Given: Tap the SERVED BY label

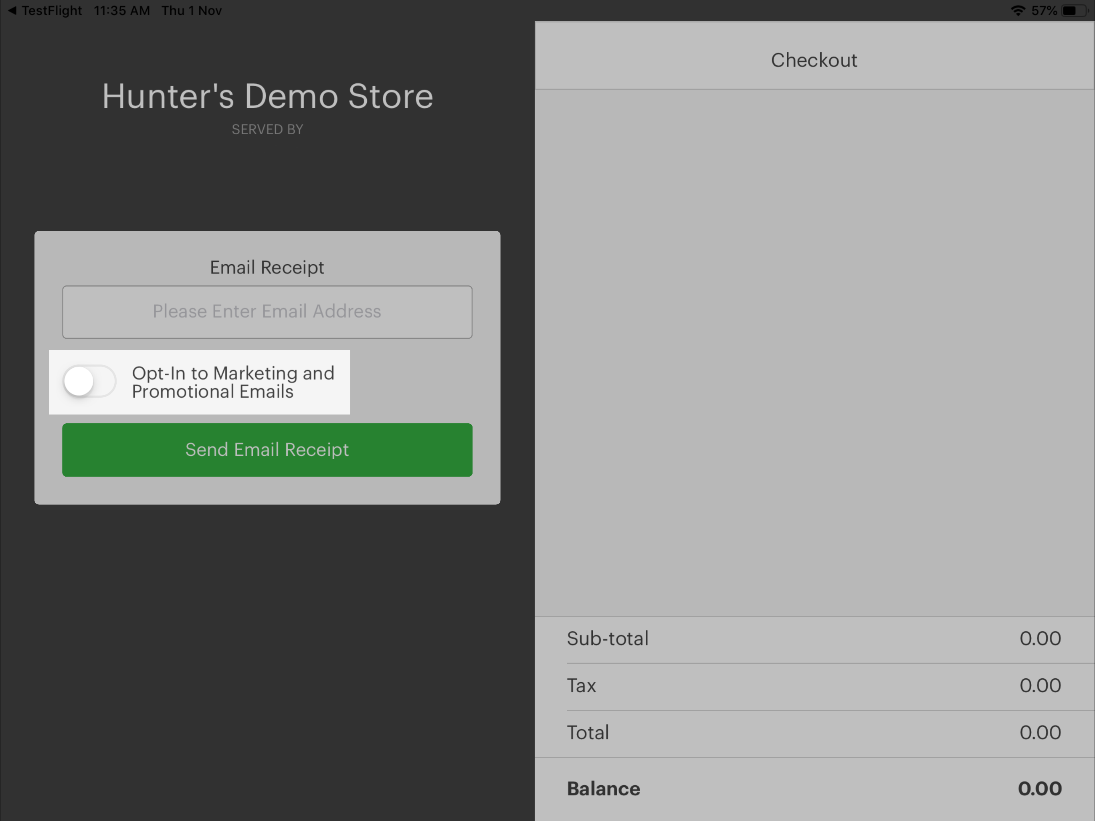Looking at the screenshot, I should click(x=267, y=130).
